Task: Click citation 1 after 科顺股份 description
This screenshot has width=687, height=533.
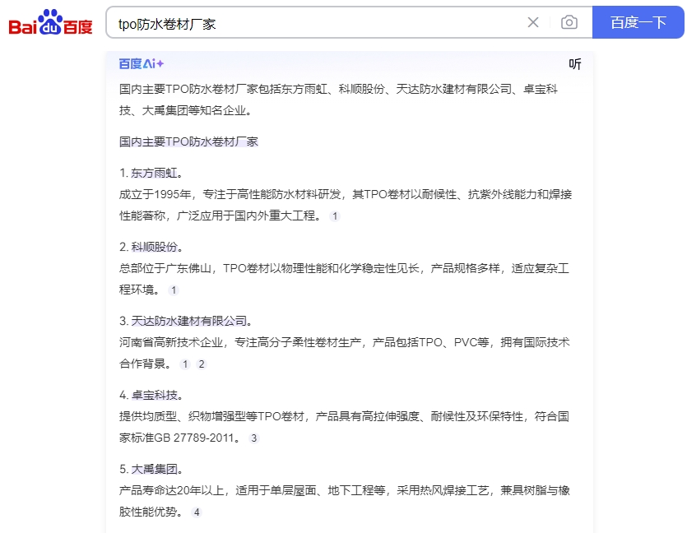Action: point(174,290)
